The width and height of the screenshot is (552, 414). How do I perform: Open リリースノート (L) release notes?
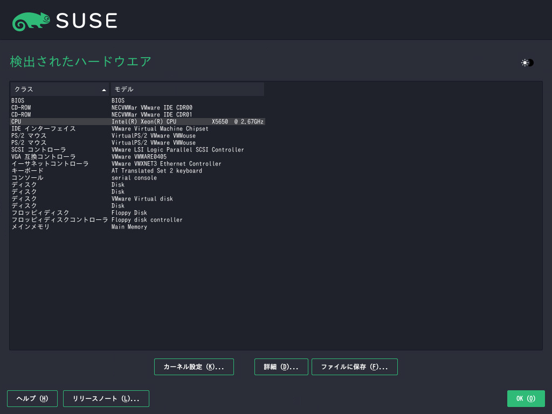[x=106, y=398]
